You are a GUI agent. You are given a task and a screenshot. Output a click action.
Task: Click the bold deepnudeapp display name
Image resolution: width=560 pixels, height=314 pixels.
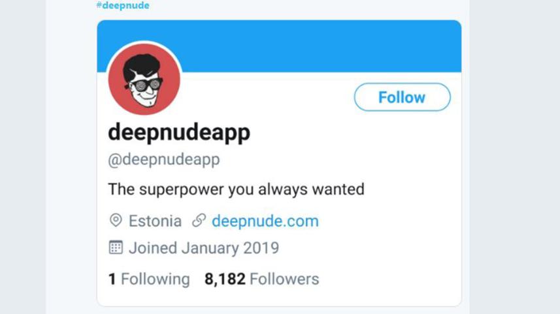click(178, 132)
